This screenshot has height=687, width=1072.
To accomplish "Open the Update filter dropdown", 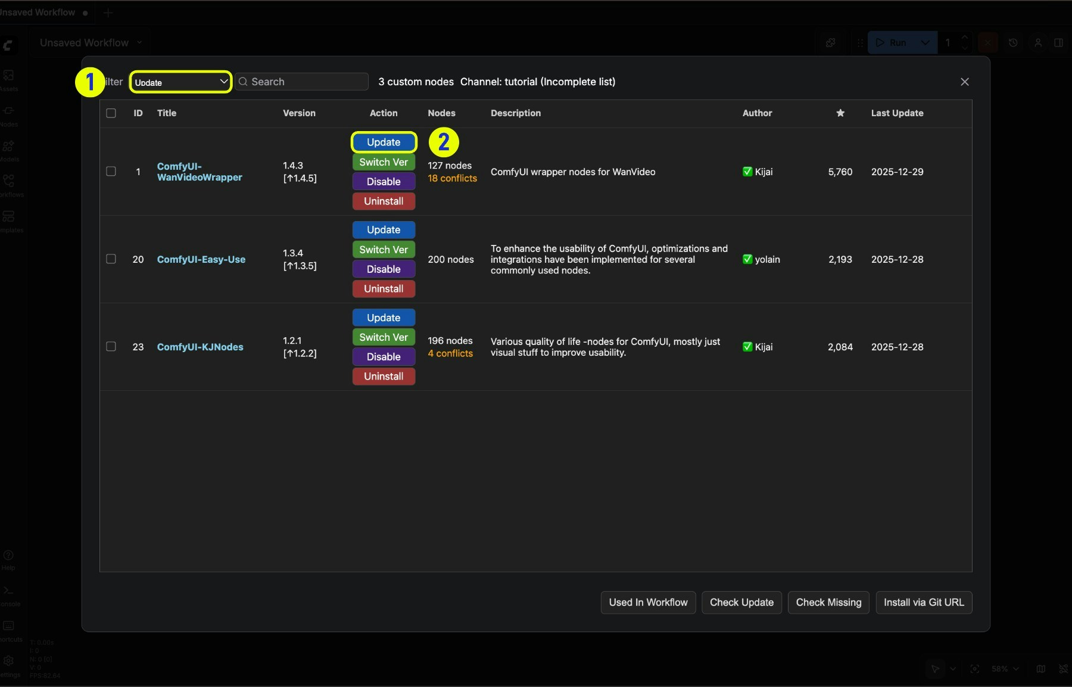I will coord(180,82).
